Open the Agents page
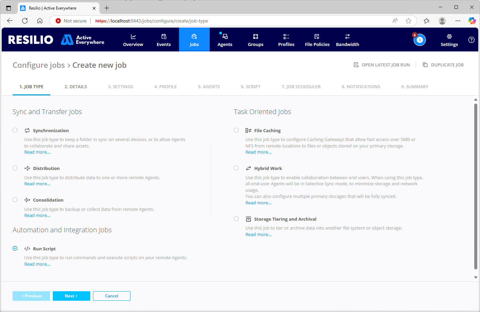 [x=225, y=40]
